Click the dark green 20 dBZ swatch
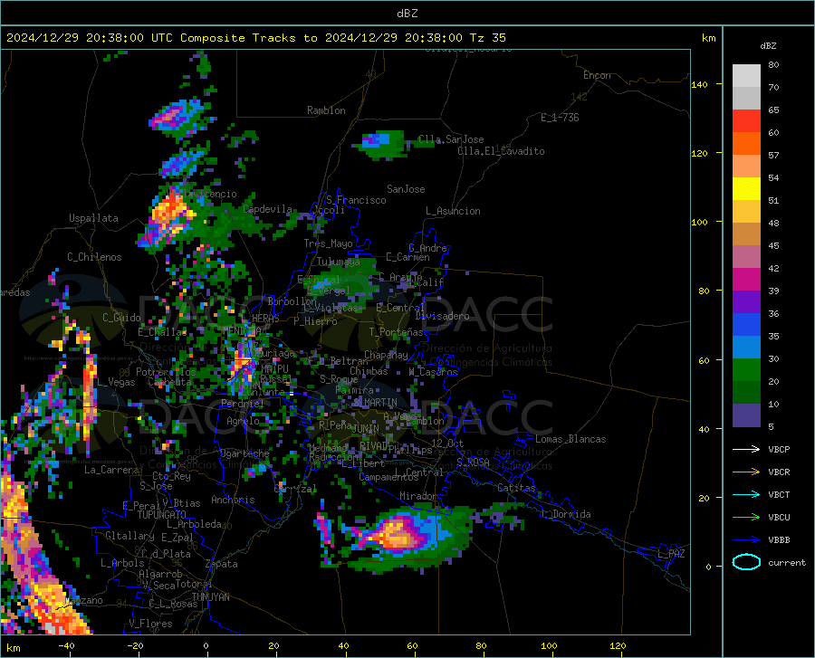The image size is (815, 658). [x=746, y=392]
